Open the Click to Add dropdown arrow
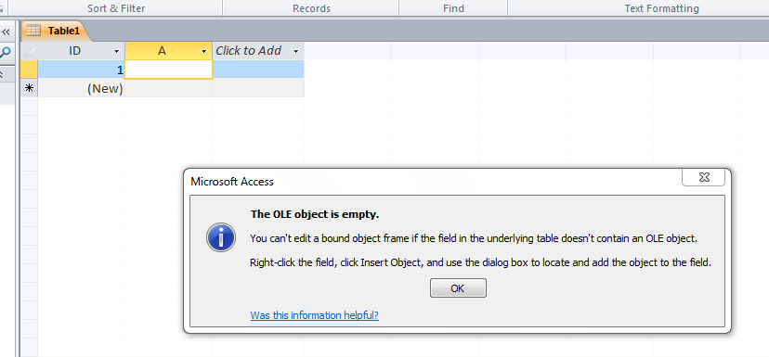 click(x=295, y=51)
